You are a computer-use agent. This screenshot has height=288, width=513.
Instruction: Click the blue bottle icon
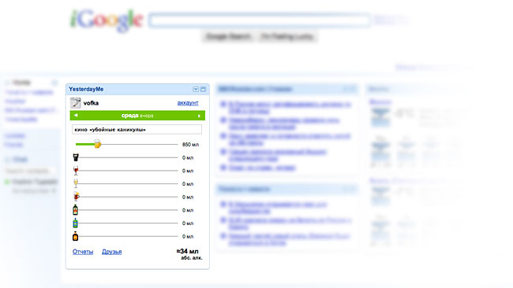pyautogui.click(x=75, y=223)
